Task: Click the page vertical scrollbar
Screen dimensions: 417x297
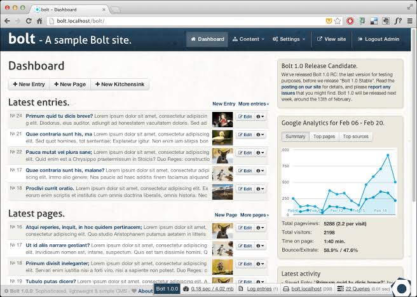Action: [x=414, y=116]
